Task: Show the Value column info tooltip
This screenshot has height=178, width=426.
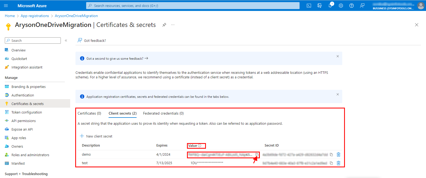Action: click(x=200, y=145)
